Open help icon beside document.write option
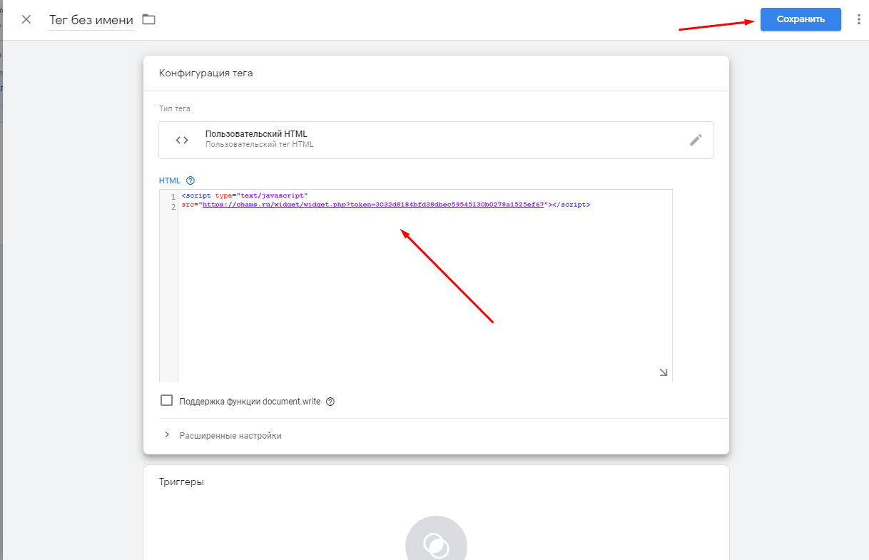Screen dimensions: 869x560 click(330, 402)
